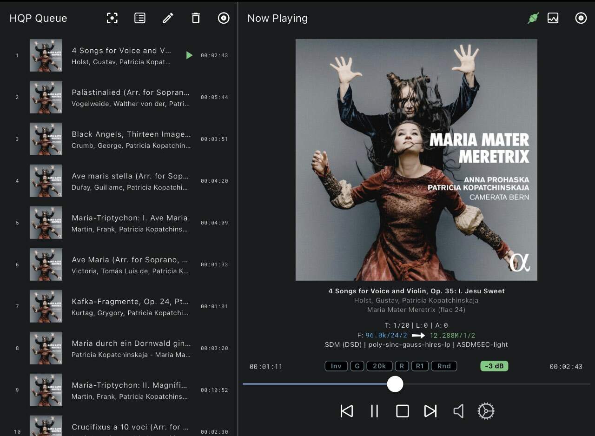This screenshot has width=595, height=436.
Task: Toggle the R1 repeat-one button
Action: (x=420, y=366)
